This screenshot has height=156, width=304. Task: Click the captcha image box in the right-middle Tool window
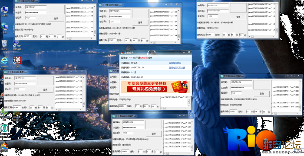[x=261, y=85]
